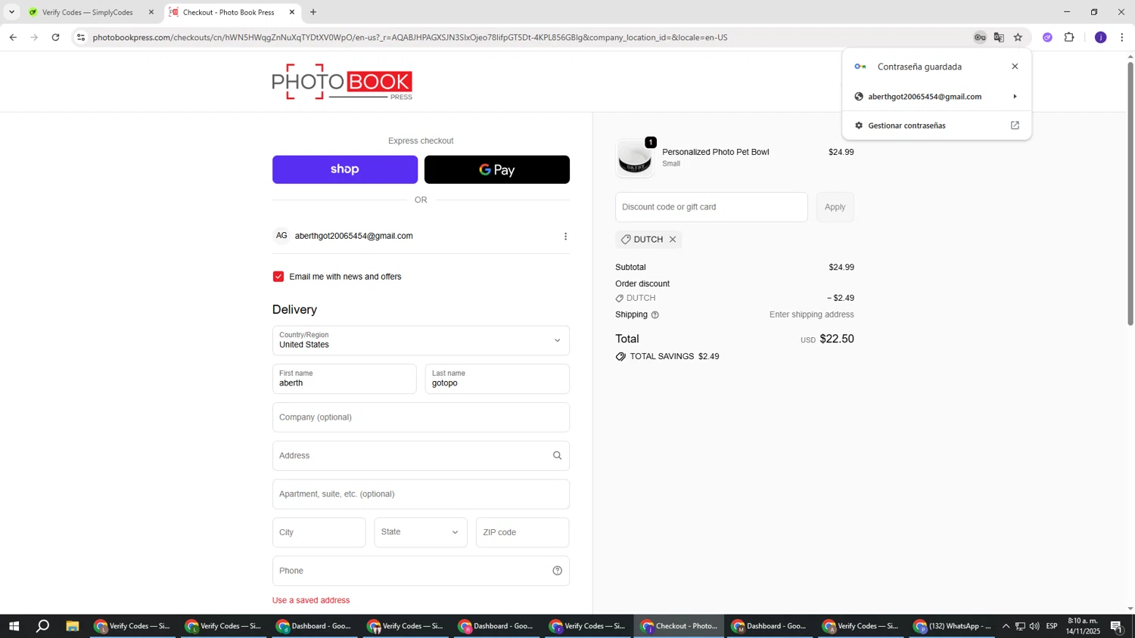Pay with Shop Pay express button

345,169
